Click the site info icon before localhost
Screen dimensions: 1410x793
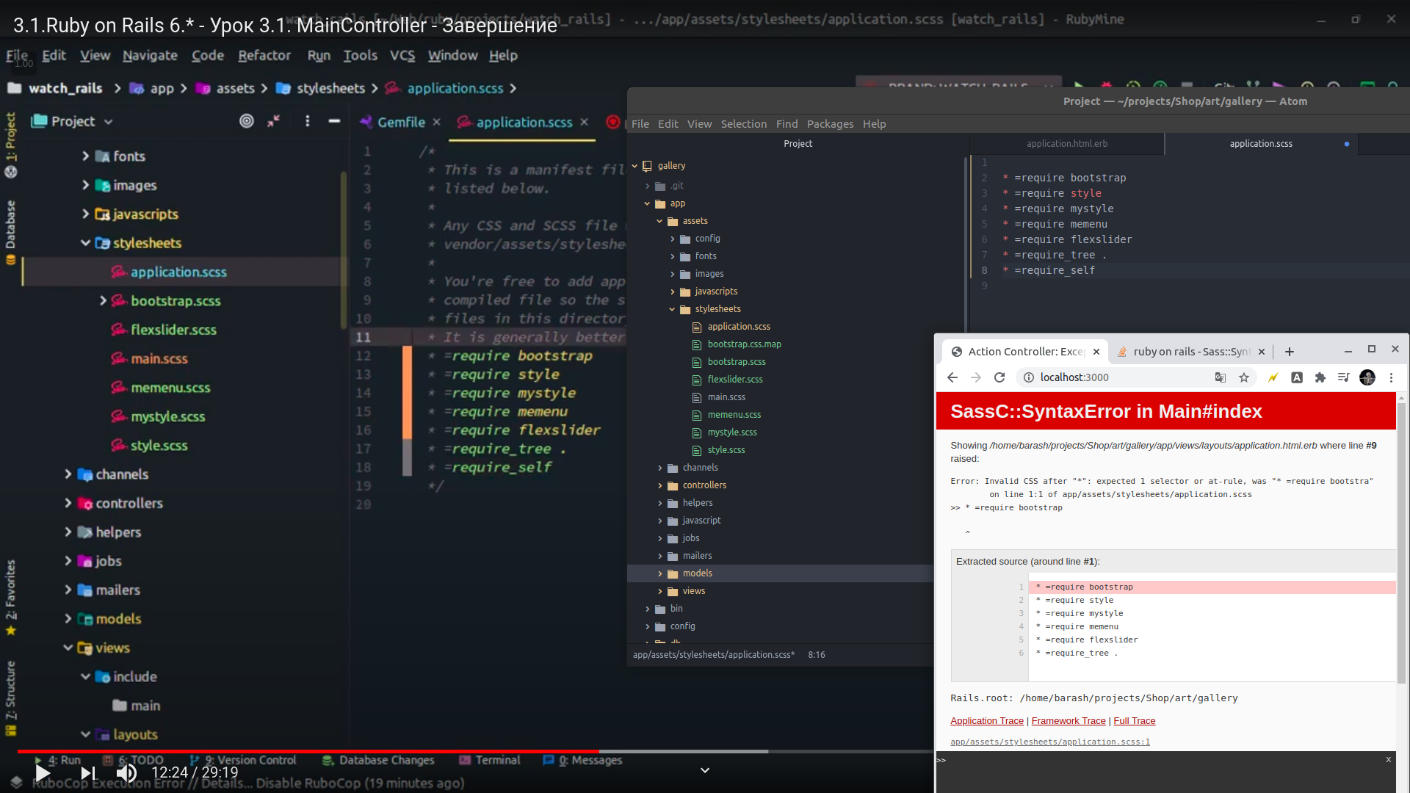click(1029, 377)
